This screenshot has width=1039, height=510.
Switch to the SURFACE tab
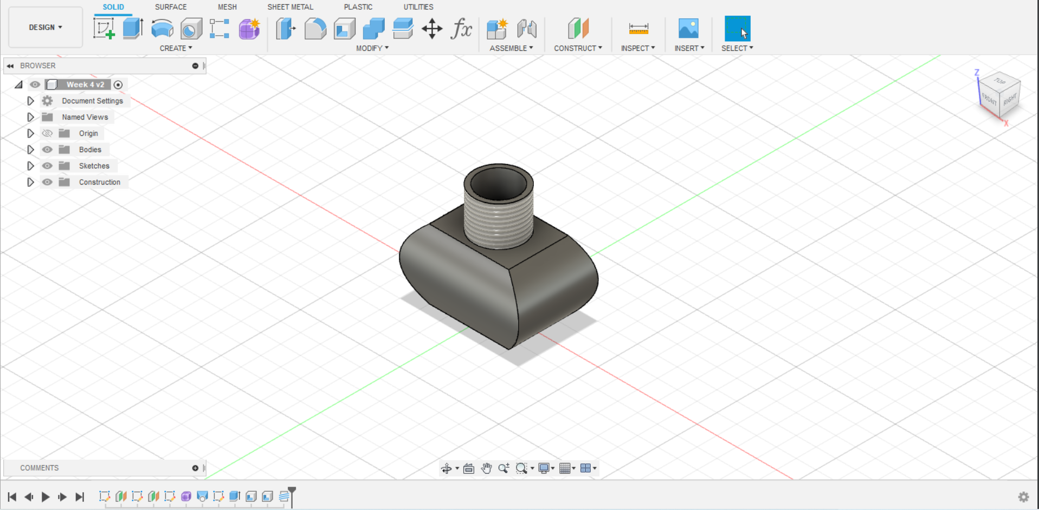(171, 7)
